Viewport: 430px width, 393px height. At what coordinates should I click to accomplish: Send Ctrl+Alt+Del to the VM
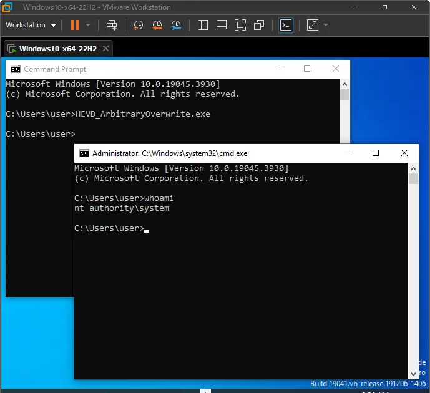click(x=112, y=25)
